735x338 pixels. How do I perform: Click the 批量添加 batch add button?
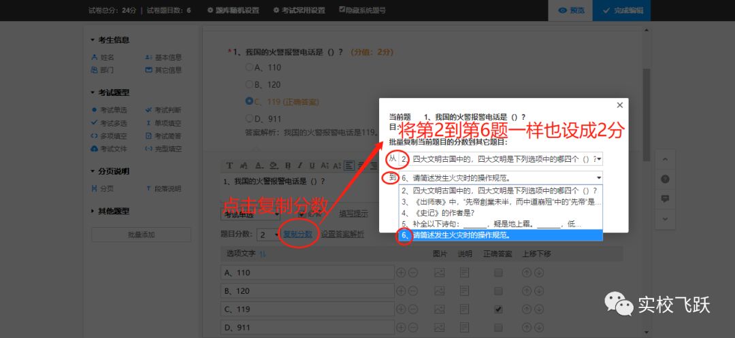141,235
